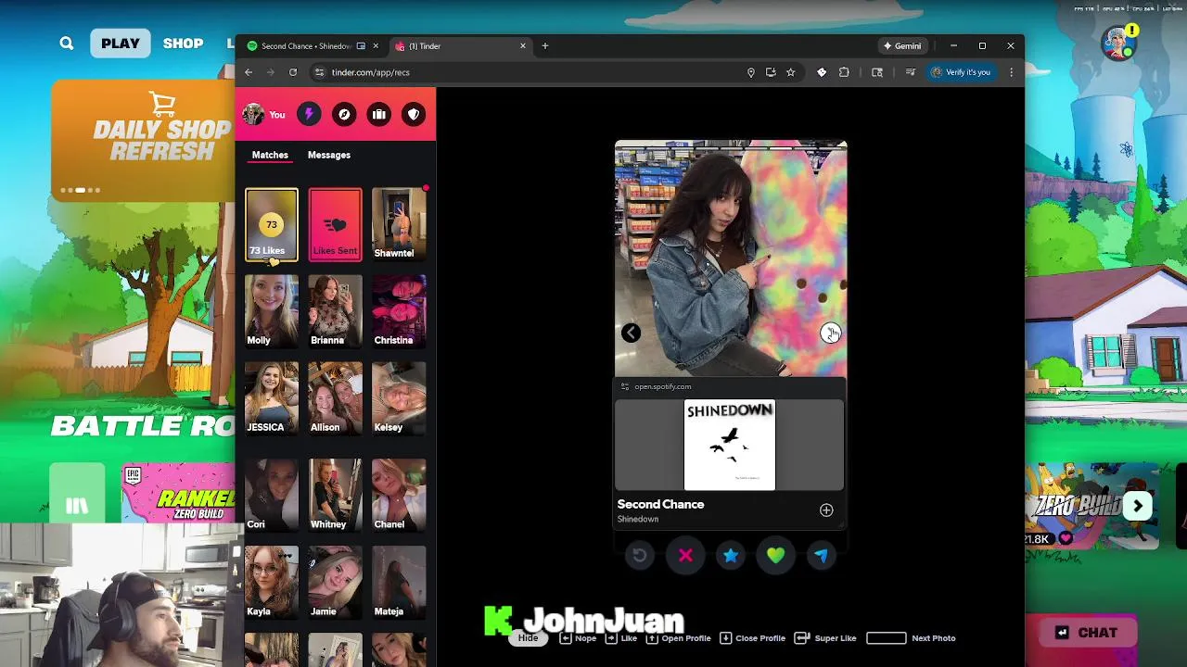
Task: Open Shawntel's match thumbnail
Action: [399, 225]
